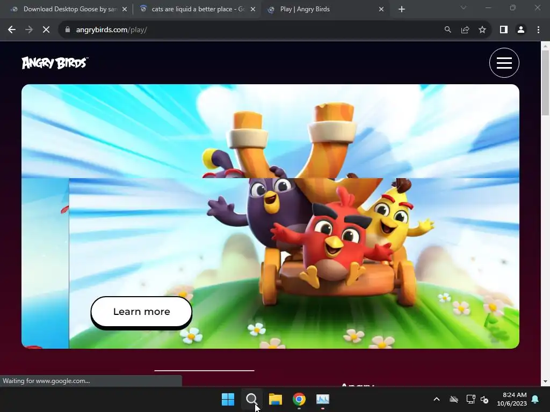The width and height of the screenshot is (550, 412).
Task: Share this page via share icon
Action: coord(465,30)
